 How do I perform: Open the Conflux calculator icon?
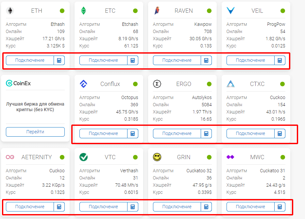tap(133, 134)
